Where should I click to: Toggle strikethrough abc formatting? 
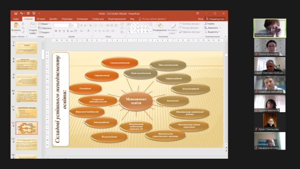point(72,31)
